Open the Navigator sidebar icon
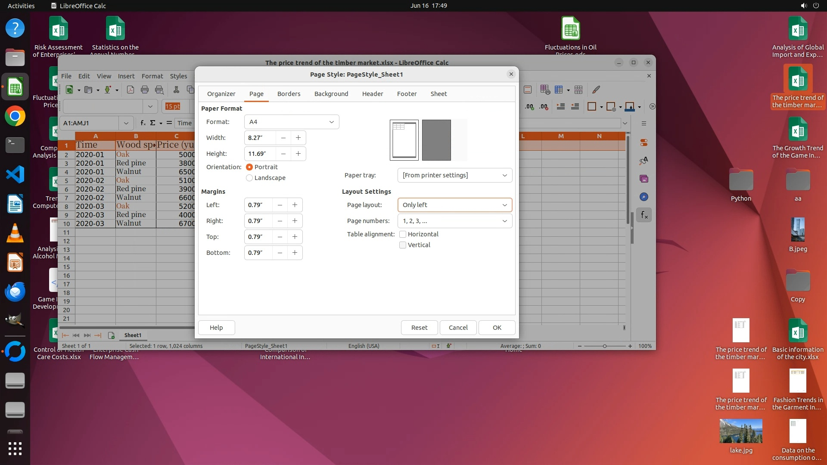This screenshot has width=827, height=465. click(x=644, y=197)
